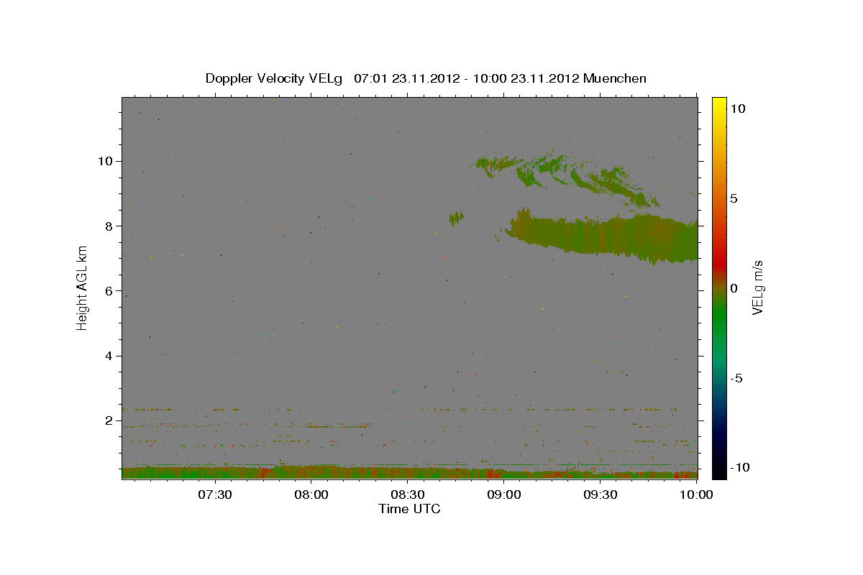
Task: Click the colorbar value 10 label
Action: click(x=738, y=109)
